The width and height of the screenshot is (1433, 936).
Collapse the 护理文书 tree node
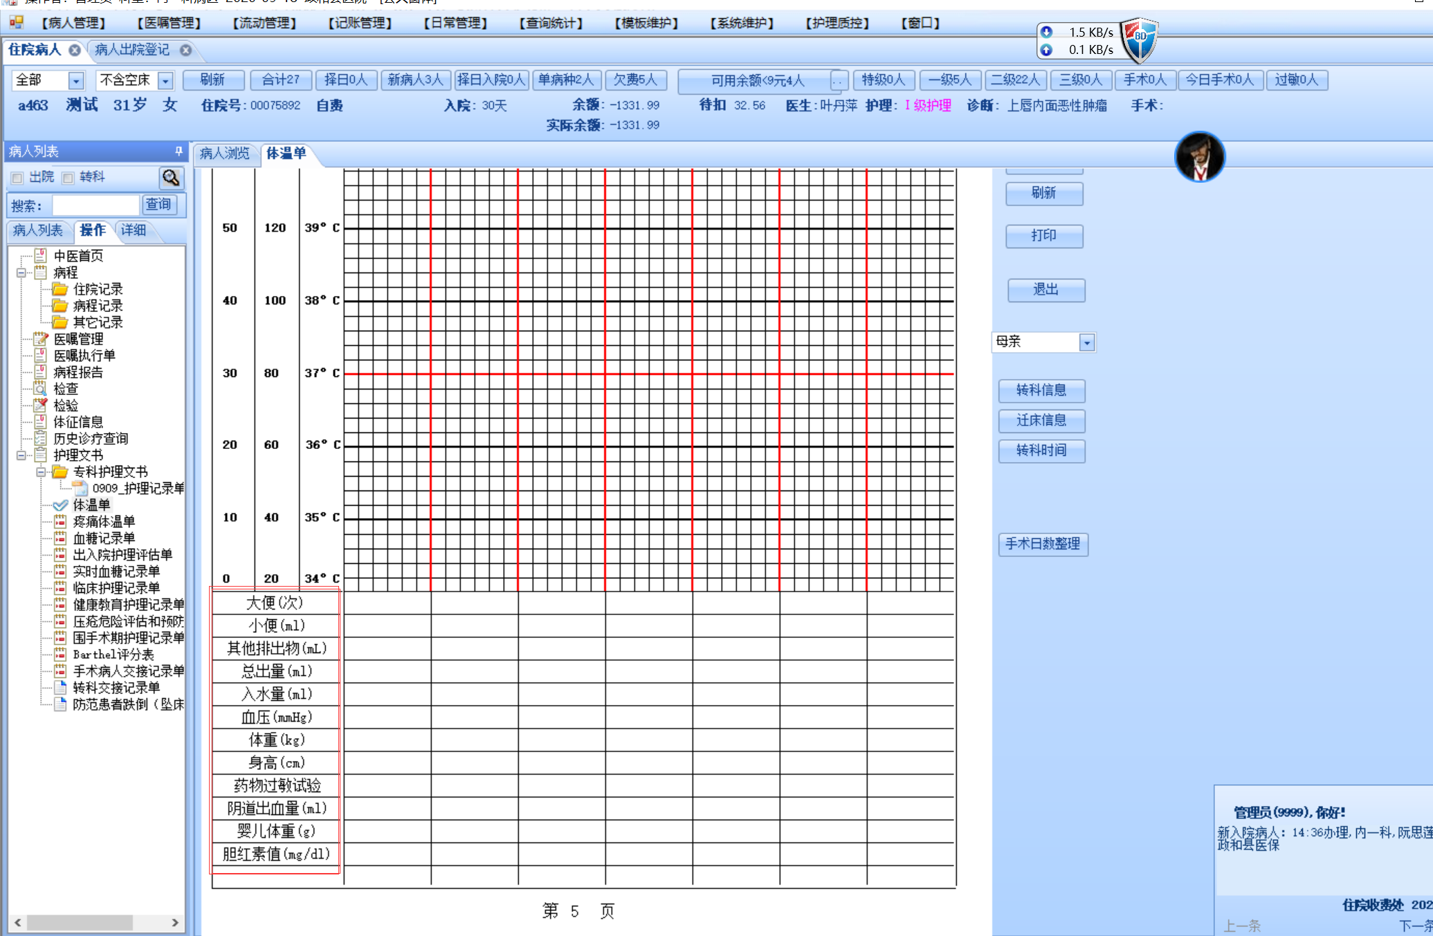tap(21, 455)
